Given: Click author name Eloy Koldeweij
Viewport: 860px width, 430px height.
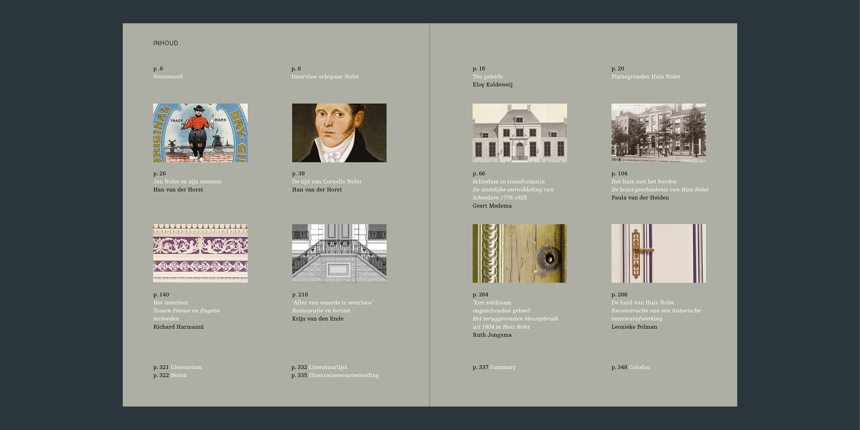Looking at the screenshot, I should click(493, 84).
